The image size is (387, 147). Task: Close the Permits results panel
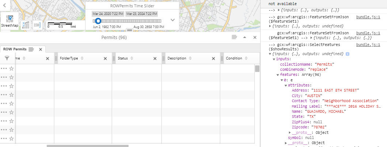[x=255, y=37]
